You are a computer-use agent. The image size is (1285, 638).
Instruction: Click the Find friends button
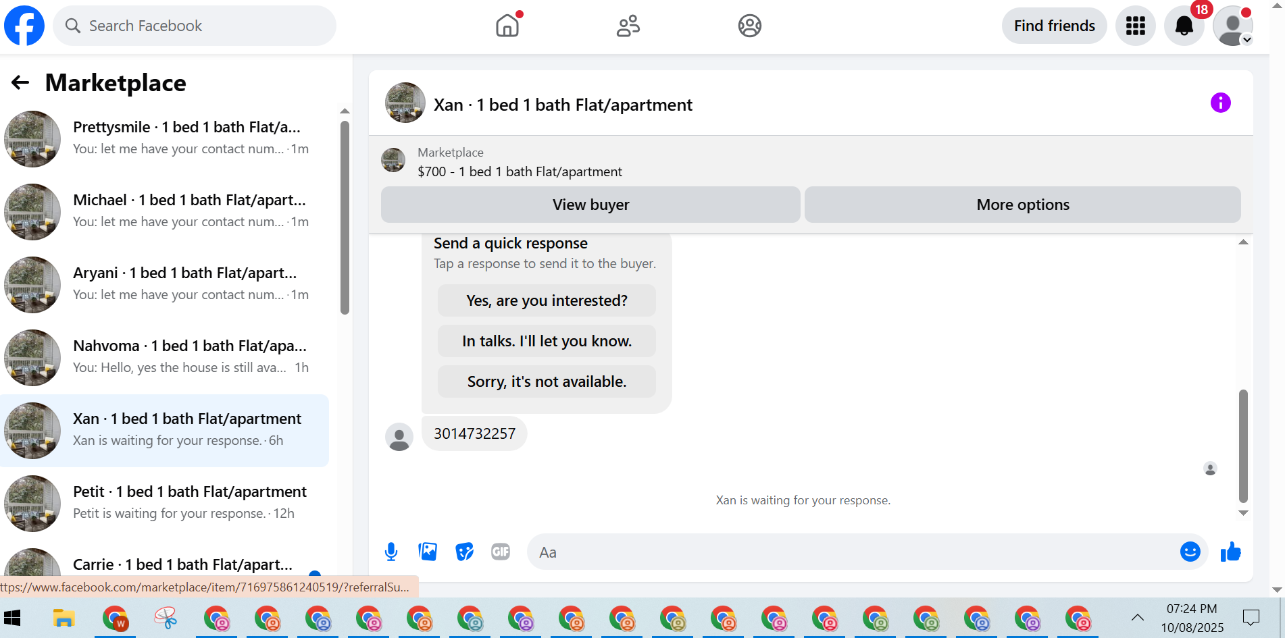click(1055, 26)
